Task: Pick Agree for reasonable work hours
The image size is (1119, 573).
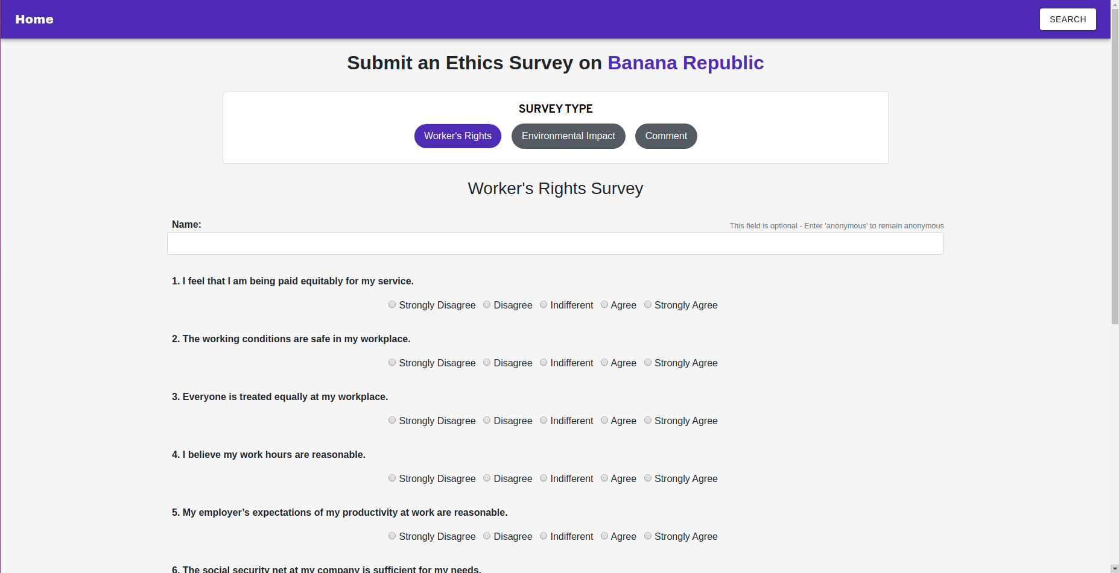Action: pyautogui.click(x=604, y=478)
